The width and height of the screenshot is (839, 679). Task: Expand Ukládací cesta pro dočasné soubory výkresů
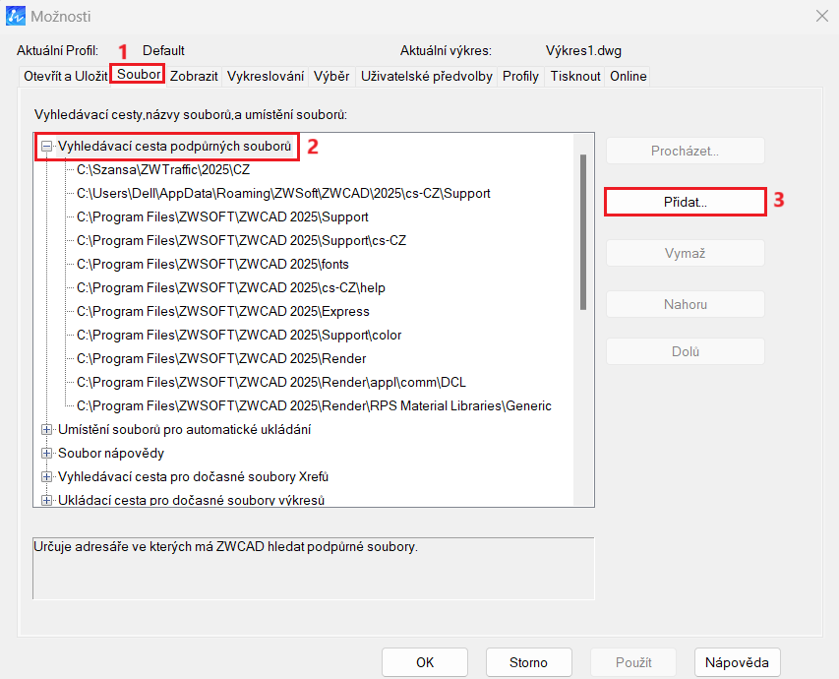click(x=47, y=500)
